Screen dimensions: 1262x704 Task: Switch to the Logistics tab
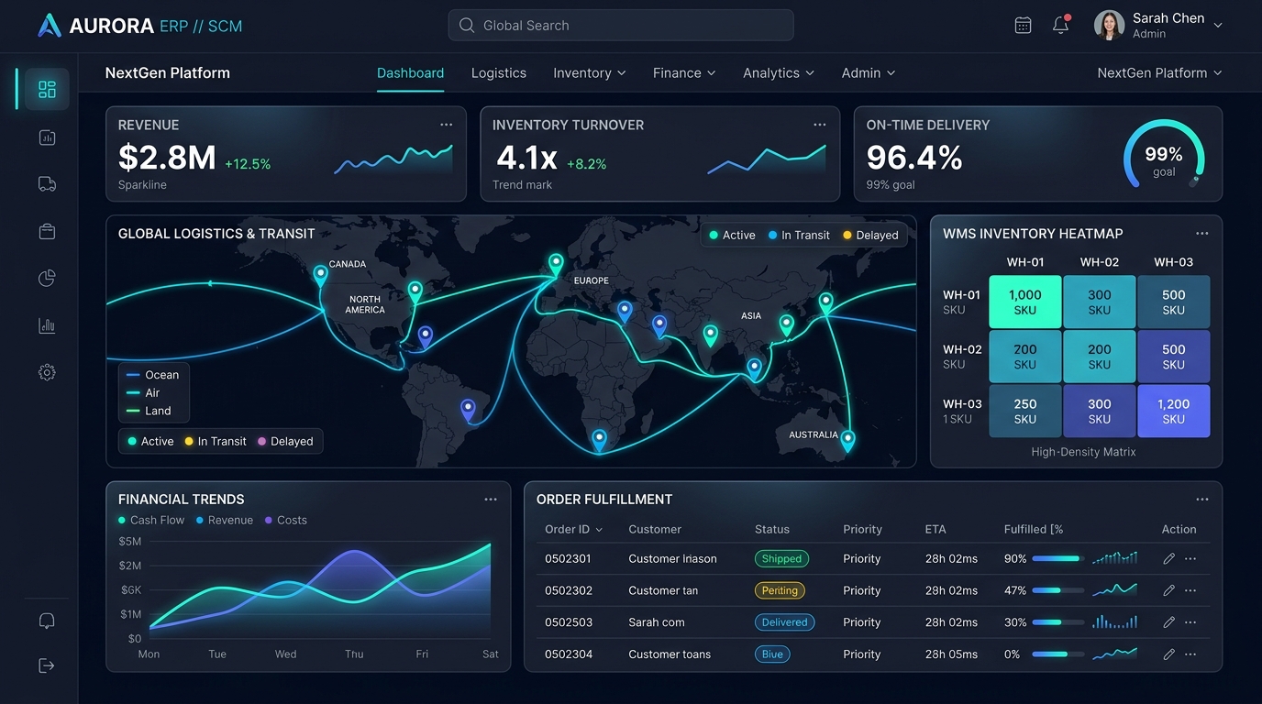[x=499, y=72]
